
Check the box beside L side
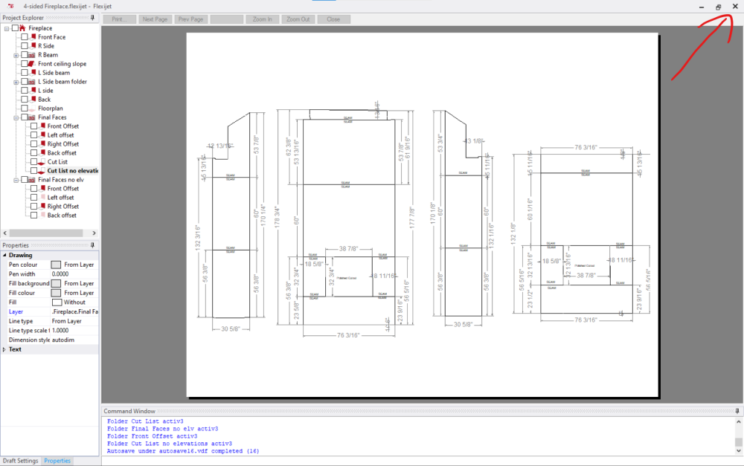(x=25, y=90)
